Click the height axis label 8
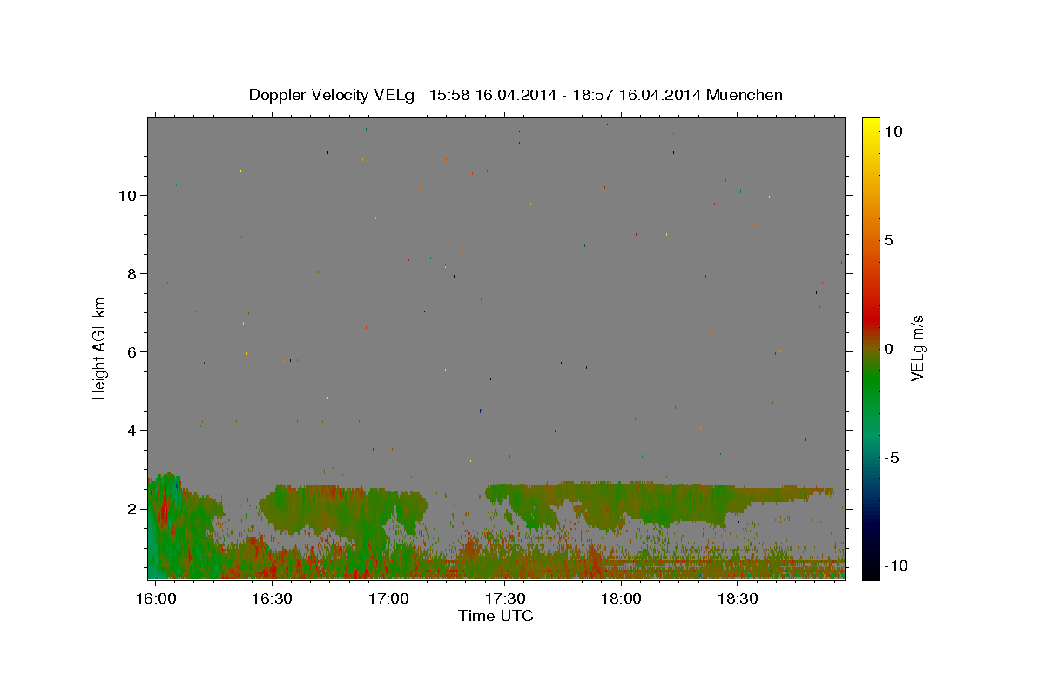 pyautogui.click(x=131, y=273)
